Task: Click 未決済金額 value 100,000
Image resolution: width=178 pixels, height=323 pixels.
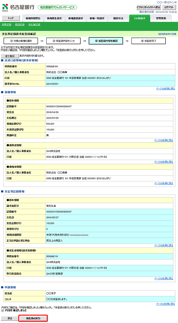Action: 50,129
